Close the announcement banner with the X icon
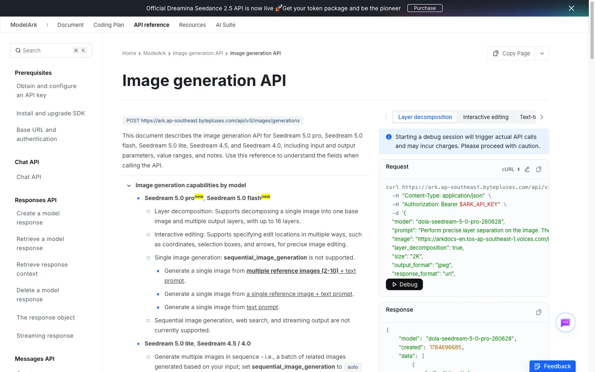Screen dimensions: 595x372 pos(571,8)
